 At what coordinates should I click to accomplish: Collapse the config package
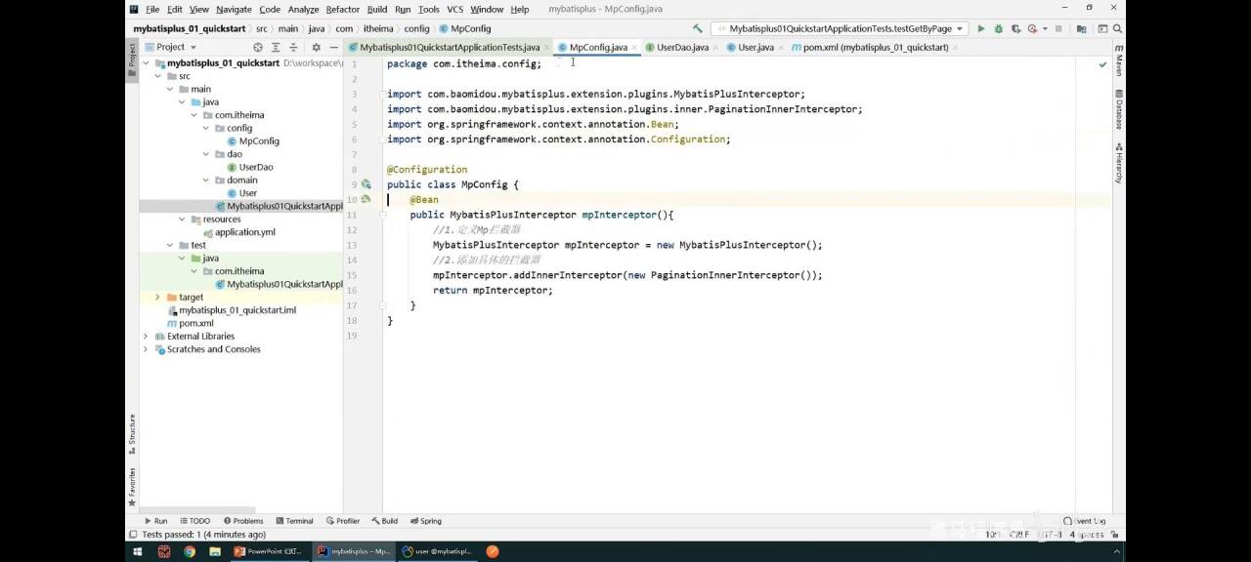(x=205, y=128)
